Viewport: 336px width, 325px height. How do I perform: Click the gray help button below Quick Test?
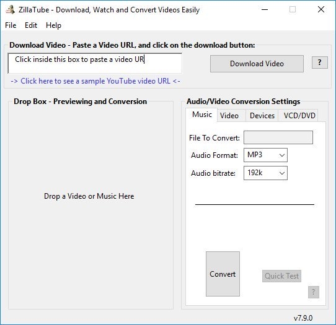[314, 292]
